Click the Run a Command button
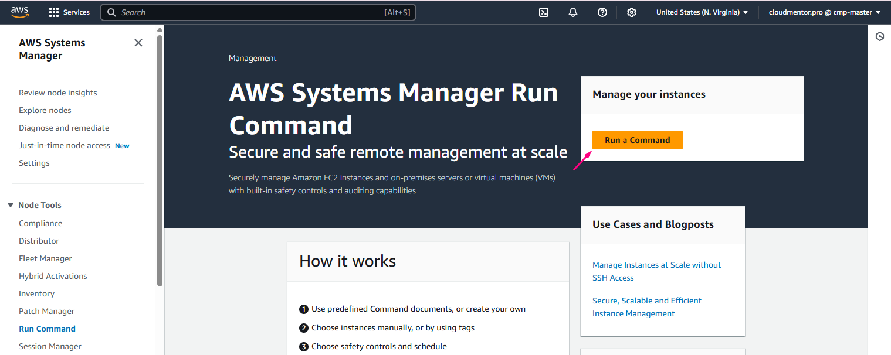Viewport: 891px width, 355px height. (637, 140)
